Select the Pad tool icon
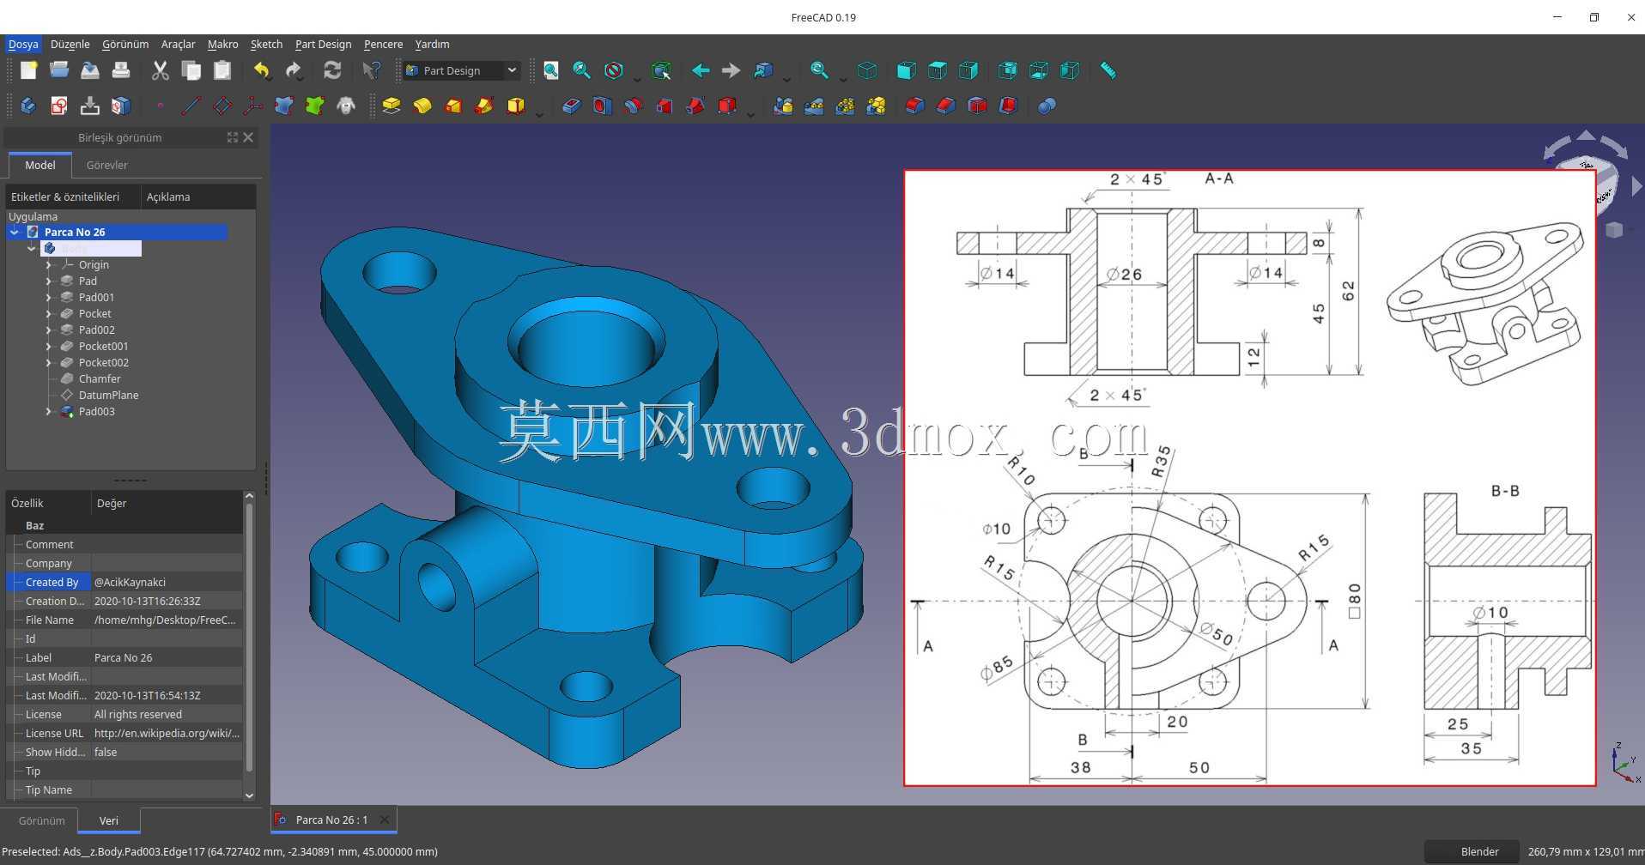 point(392,106)
